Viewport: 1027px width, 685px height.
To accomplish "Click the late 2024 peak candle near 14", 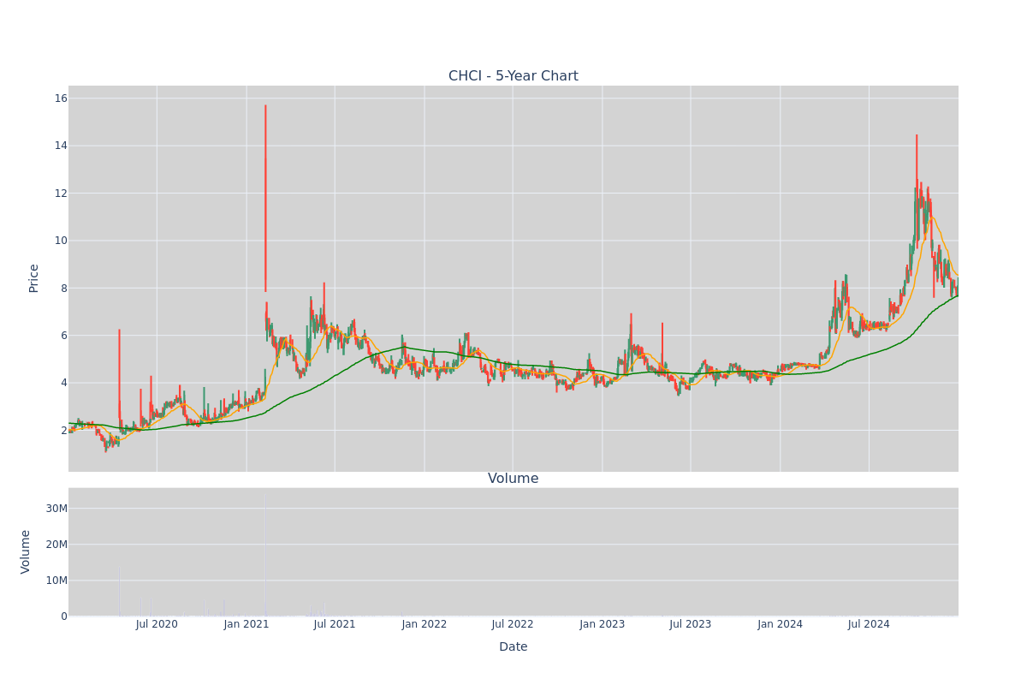I will click(x=917, y=190).
